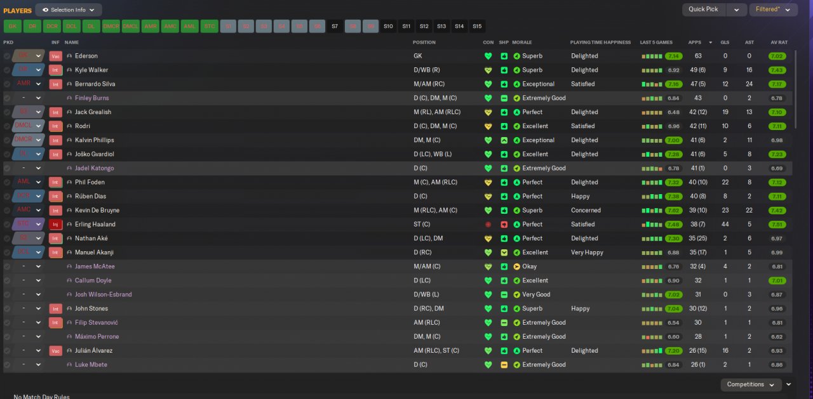This screenshot has width=813, height=399.
Task: Select the S15 substitute slot
Action: point(477,27)
